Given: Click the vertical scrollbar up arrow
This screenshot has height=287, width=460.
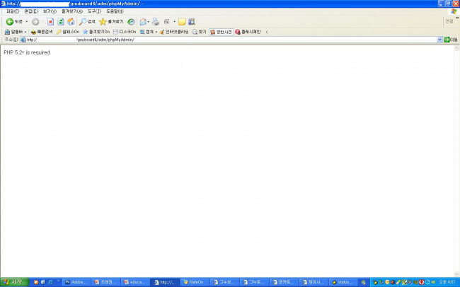Looking at the screenshot, I should (456, 48).
